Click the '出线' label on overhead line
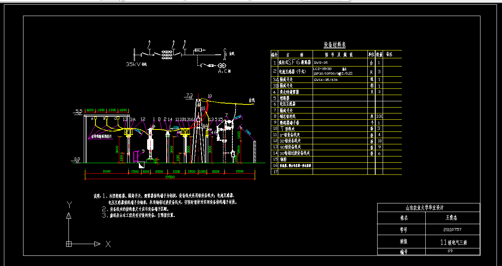The height and width of the screenshot is (266, 502). 252,101
